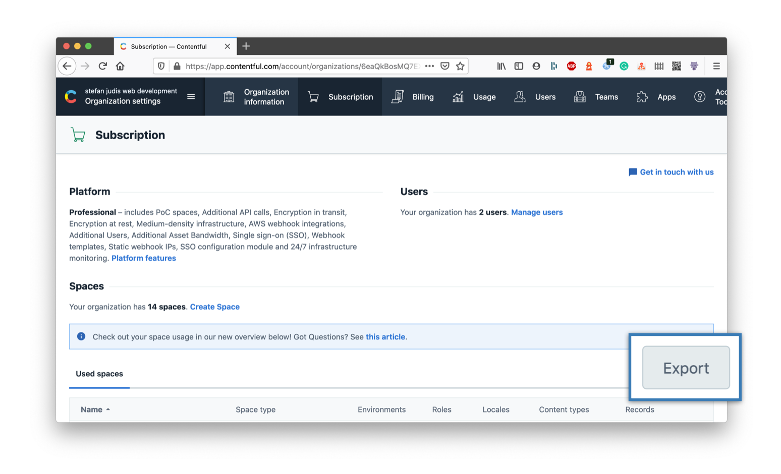Open 'this article' link in notice
The width and height of the screenshot is (781, 474).
[385, 337]
